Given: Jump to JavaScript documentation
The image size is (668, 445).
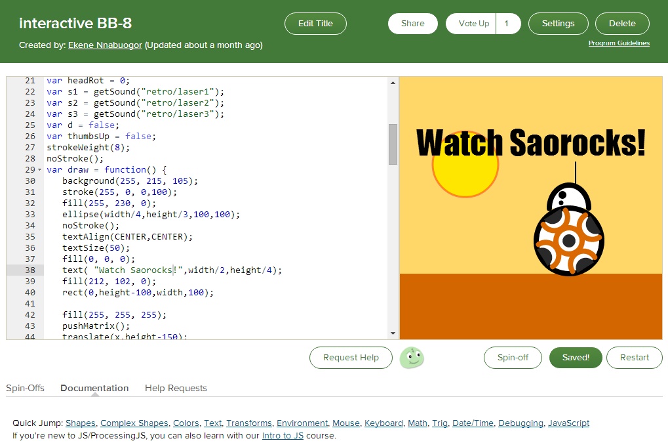Looking at the screenshot, I should 568,423.
